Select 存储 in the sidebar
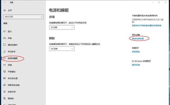The width and height of the screenshot is (170, 105). 10,65
